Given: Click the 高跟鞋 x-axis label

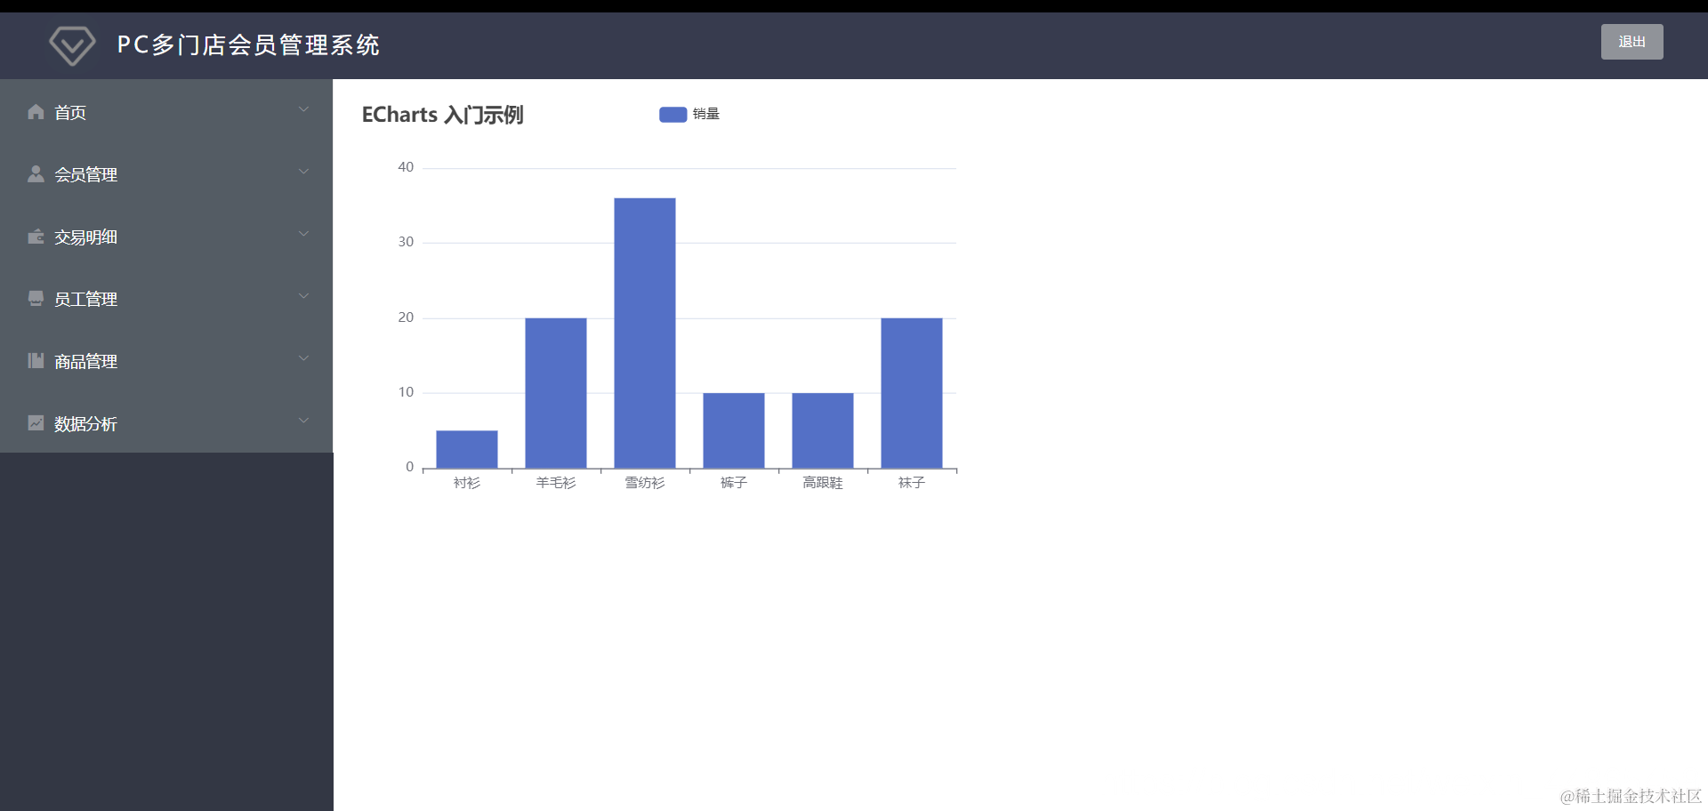Looking at the screenshot, I should point(823,483).
